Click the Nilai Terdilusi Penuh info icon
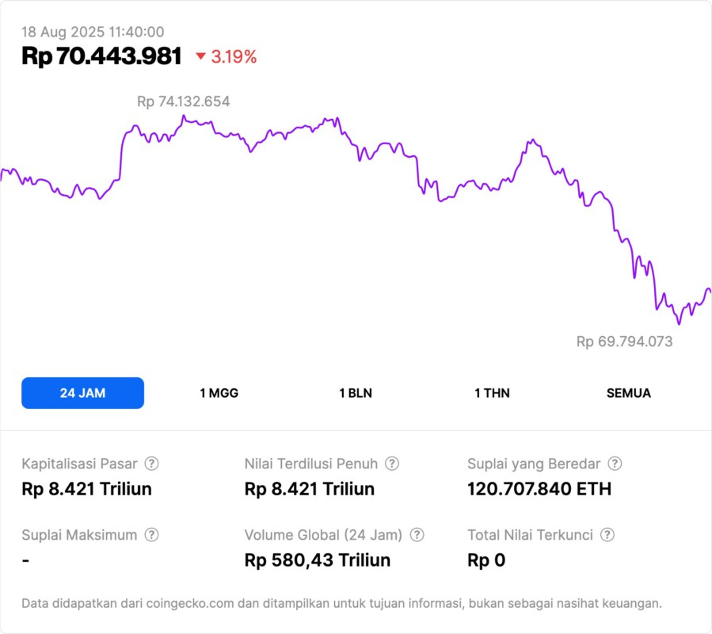Image resolution: width=712 pixels, height=634 pixels. [392, 464]
